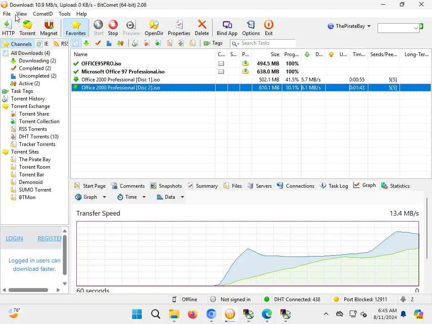Switch to the IE sidebar tab
The height and width of the screenshot is (324, 432).
tap(43, 44)
